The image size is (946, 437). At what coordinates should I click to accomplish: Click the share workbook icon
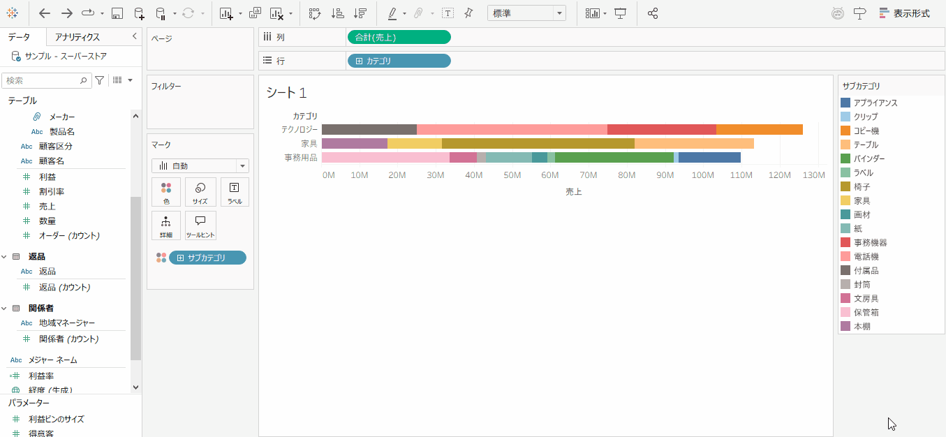[x=653, y=13]
